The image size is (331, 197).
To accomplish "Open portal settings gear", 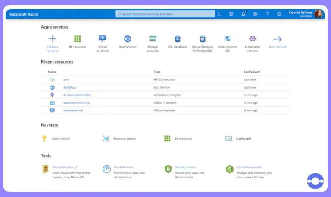I will (x=255, y=14).
